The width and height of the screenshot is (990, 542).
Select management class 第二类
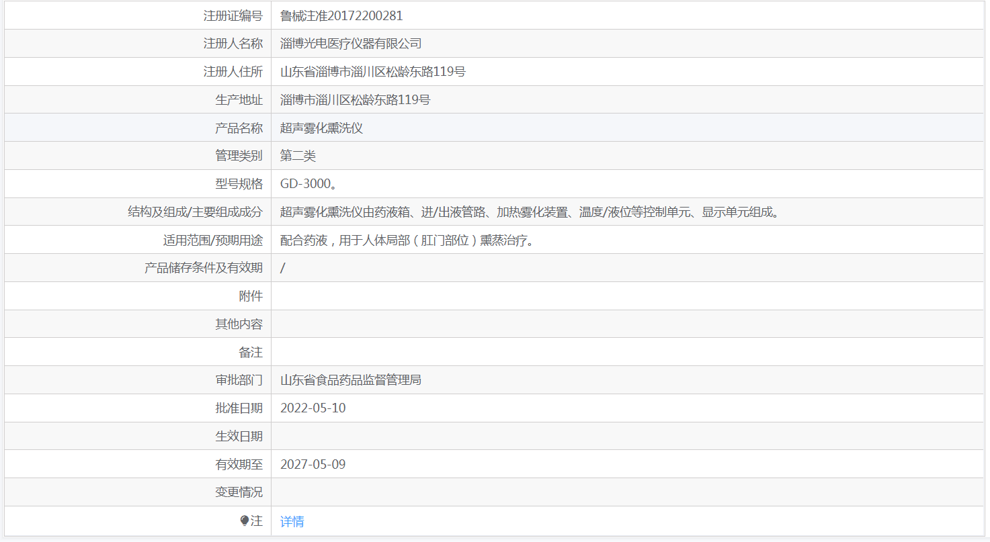pos(298,156)
